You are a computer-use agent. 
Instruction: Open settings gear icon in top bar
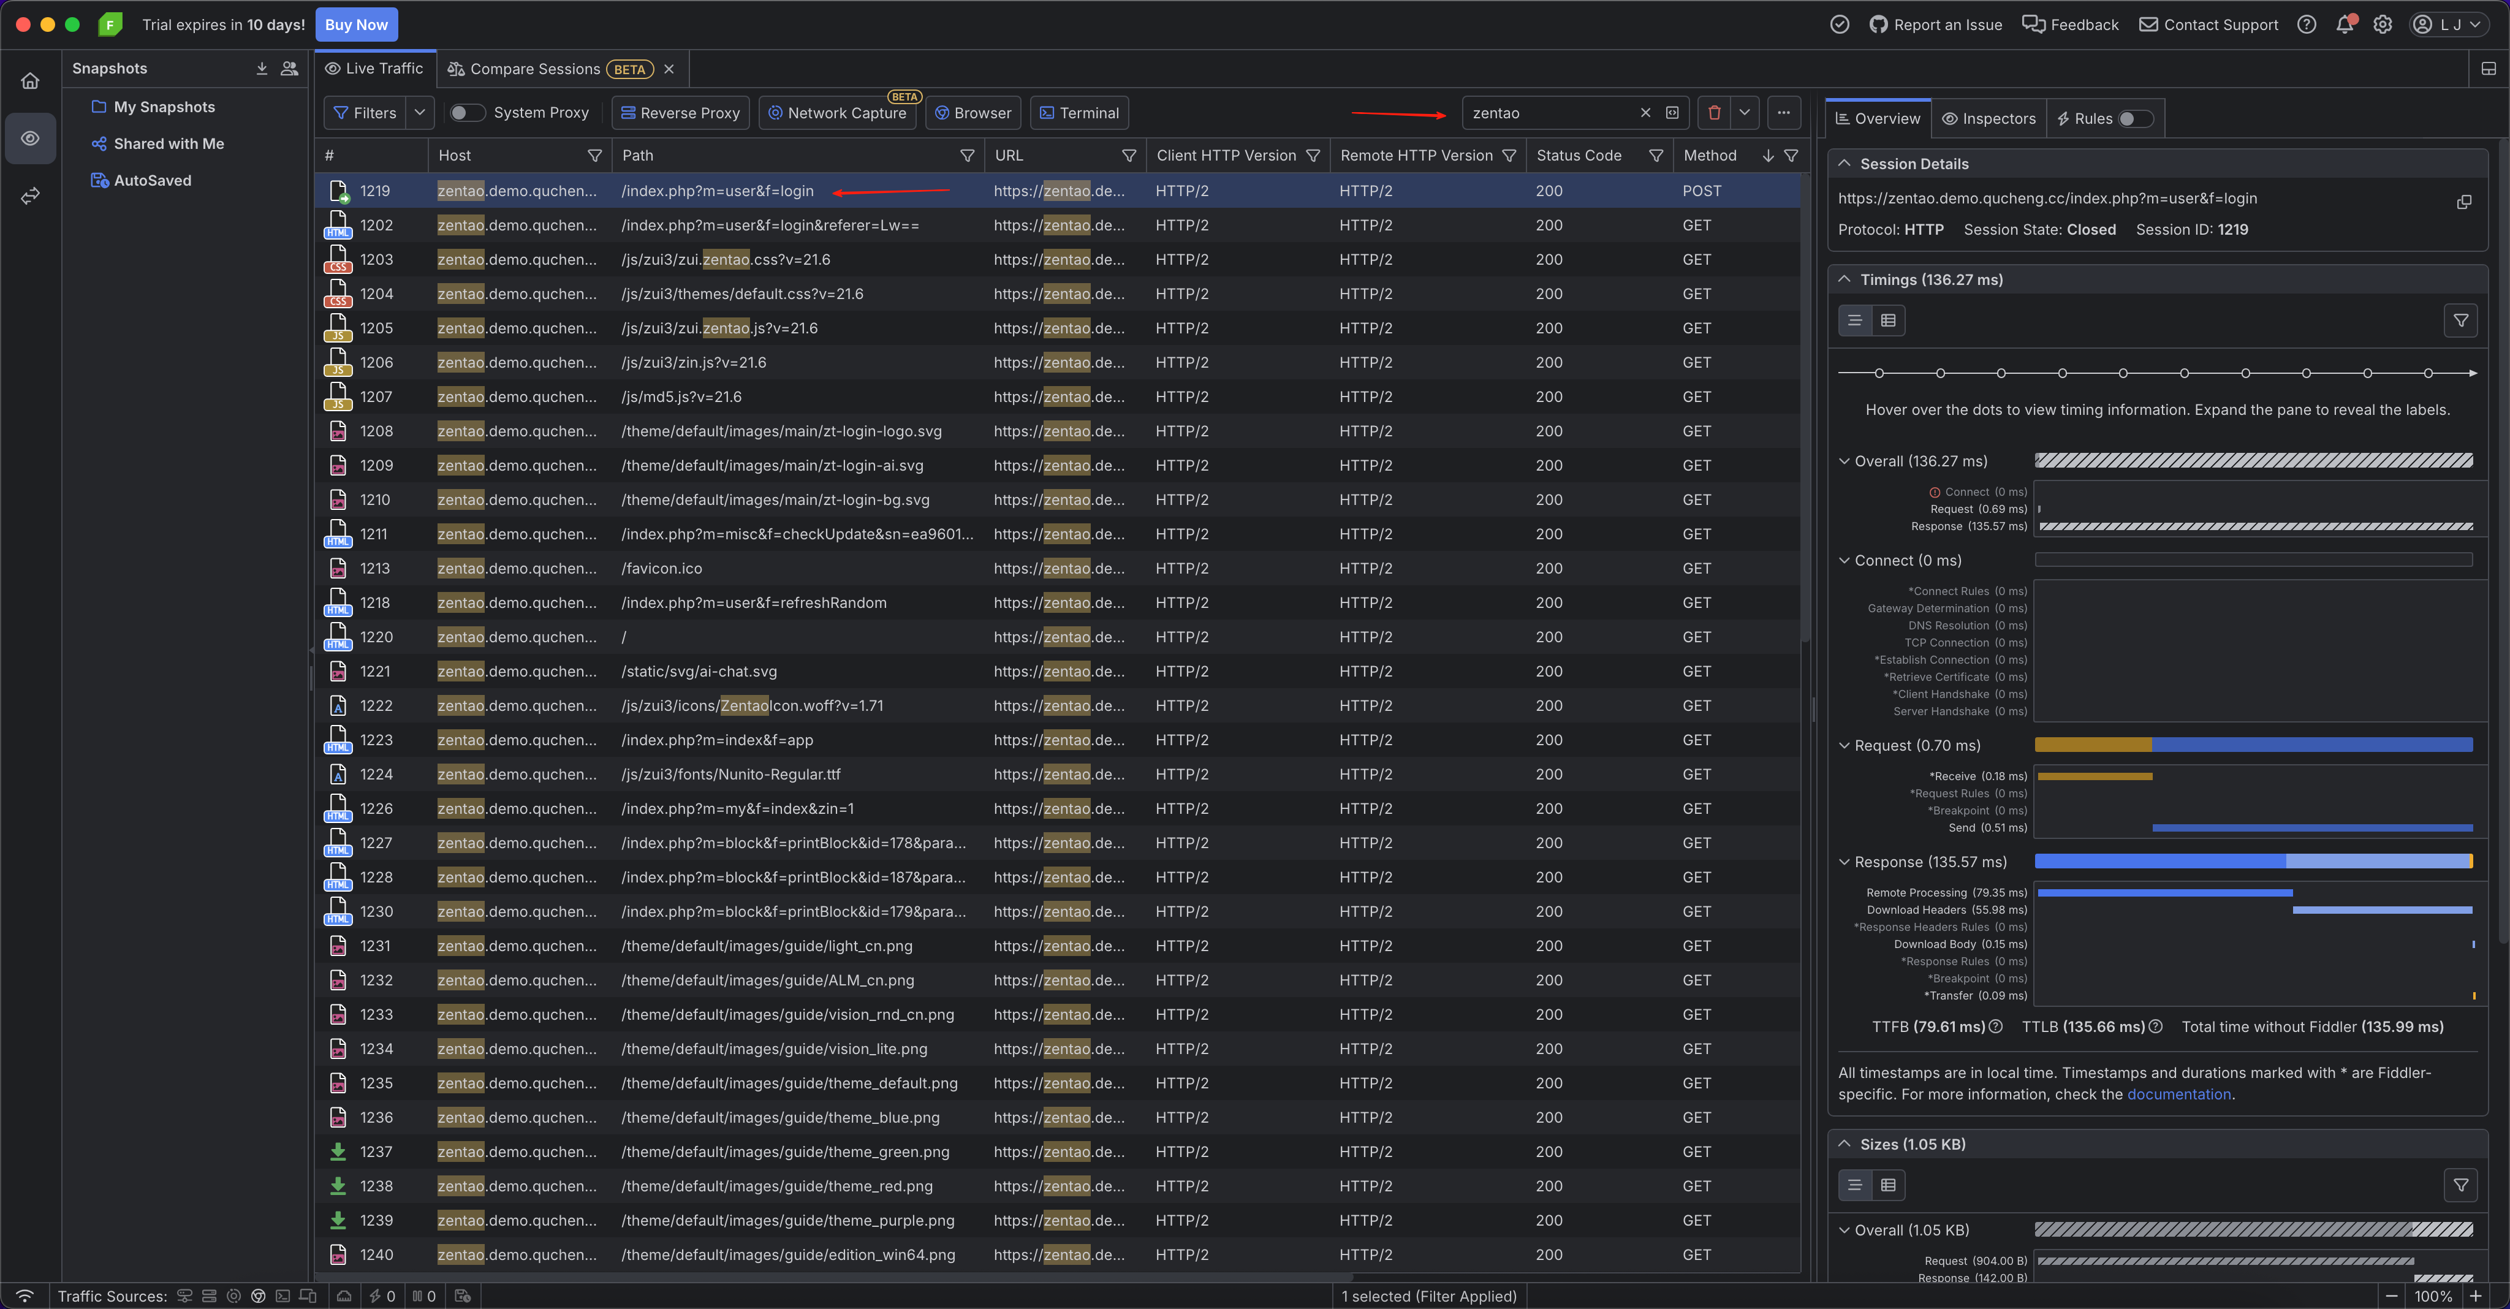click(x=2383, y=25)
